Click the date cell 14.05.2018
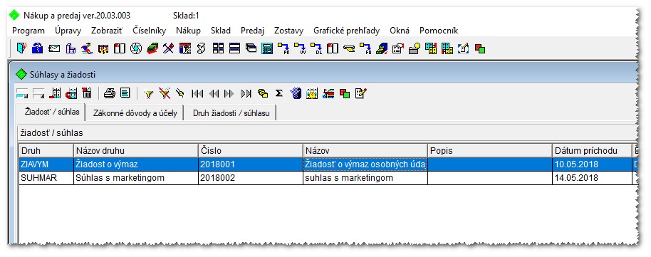 (x=592, y=178)
